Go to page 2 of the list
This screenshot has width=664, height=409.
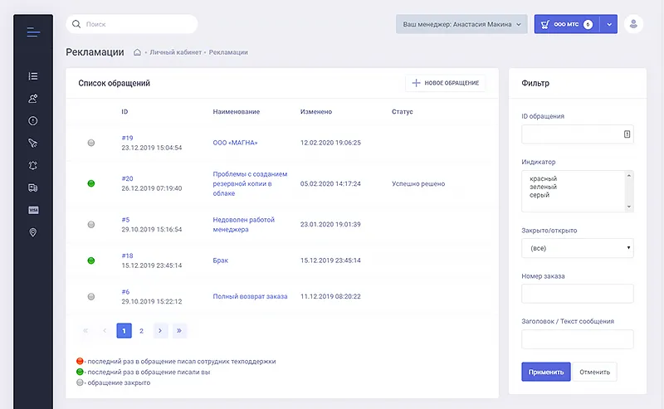pyautogui.click(x=142, y=331)
